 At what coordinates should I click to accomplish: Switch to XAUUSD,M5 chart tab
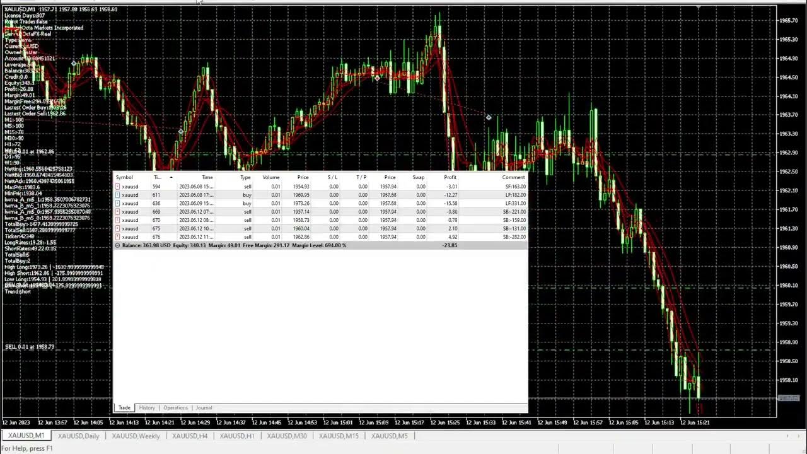[389, 436]
